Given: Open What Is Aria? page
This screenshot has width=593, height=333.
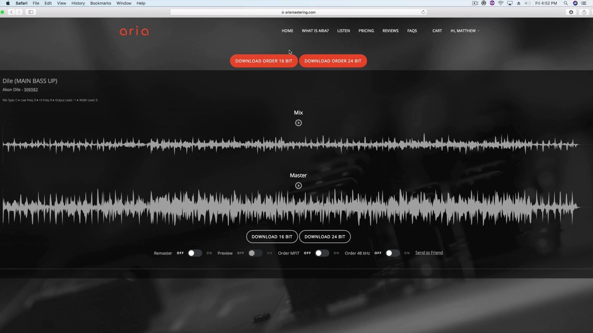Looking at the screenshot, I should tap(315, 31).
